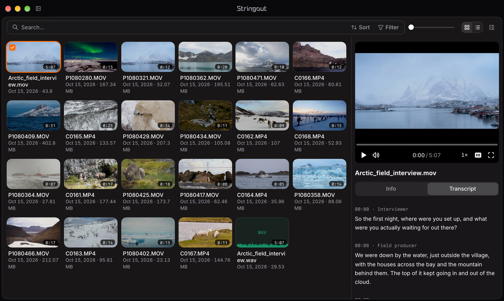The width and height of the screenshot is (504, 301).
Task: Click the macOS green zoom window button
Action: (27, 8)
